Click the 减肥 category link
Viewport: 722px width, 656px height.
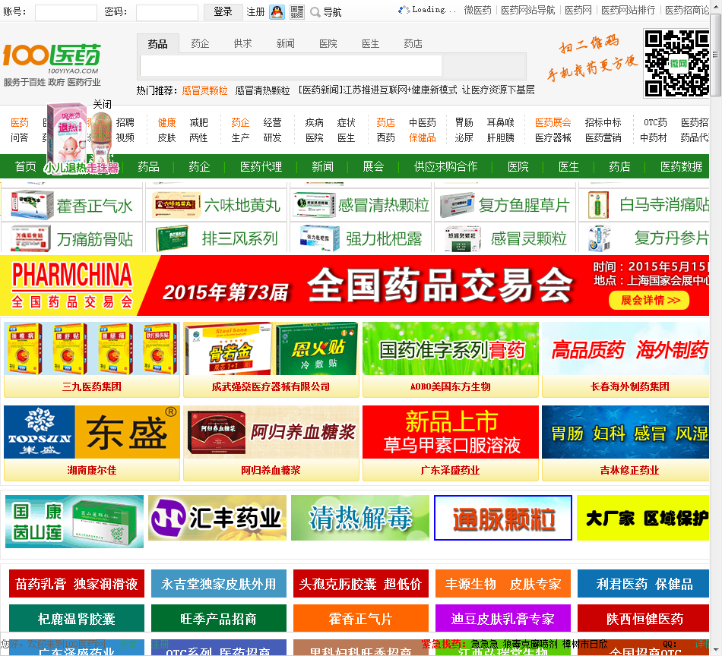pos(198,123)
